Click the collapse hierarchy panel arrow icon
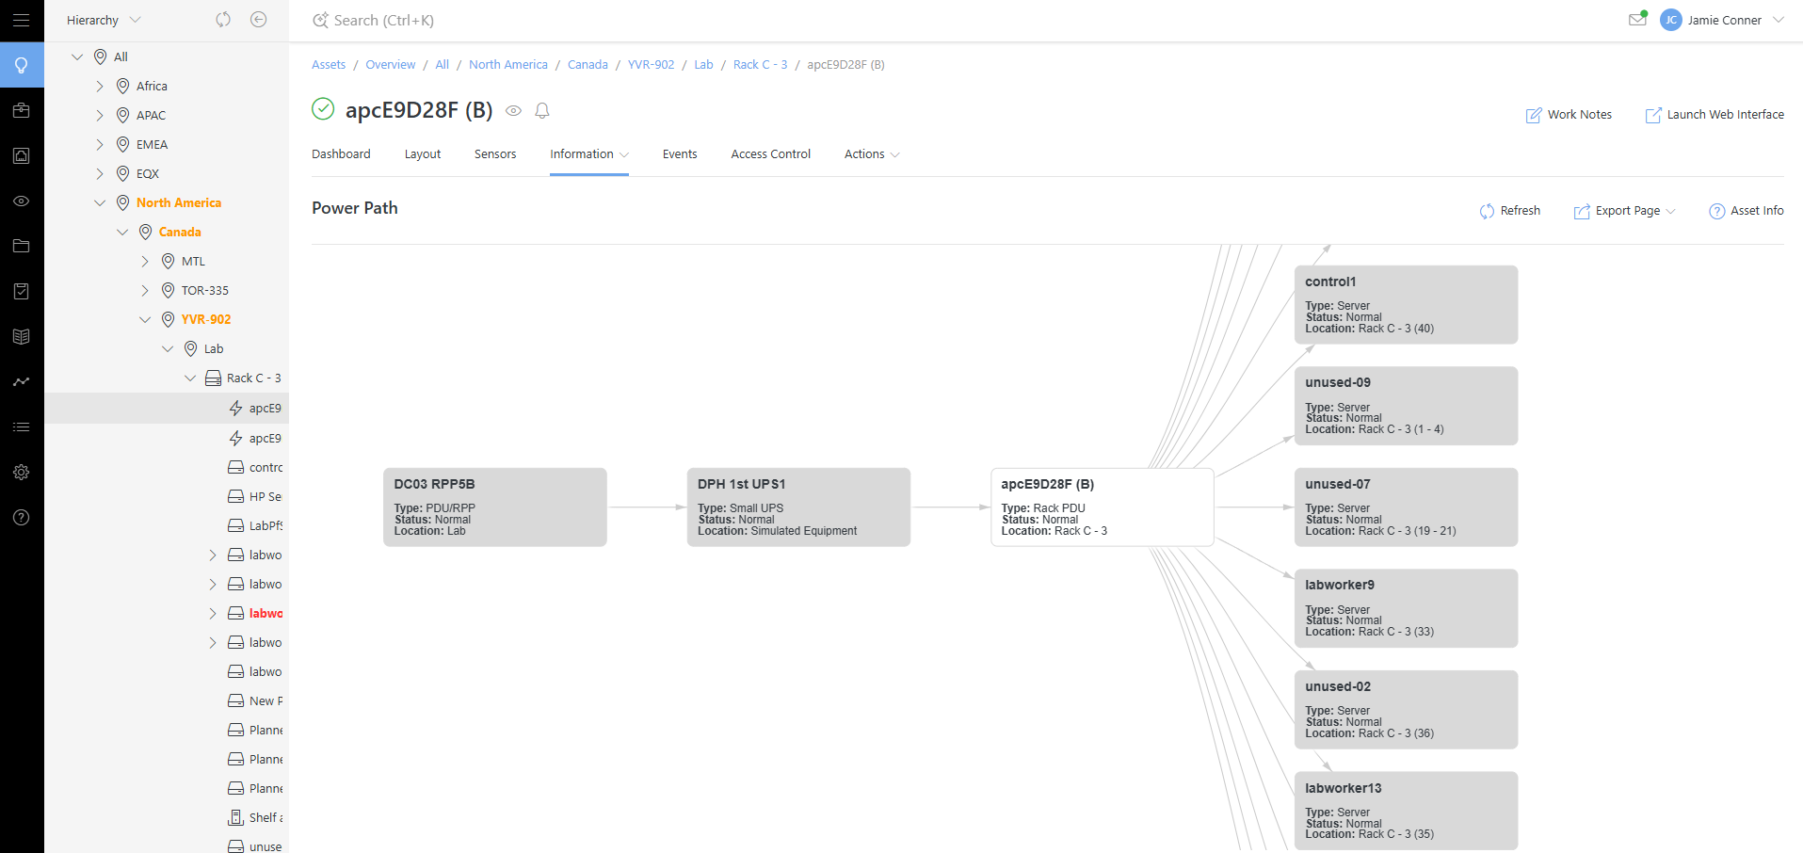The height and width of the screenshot is (853, 1803). (x=258, y=20)
